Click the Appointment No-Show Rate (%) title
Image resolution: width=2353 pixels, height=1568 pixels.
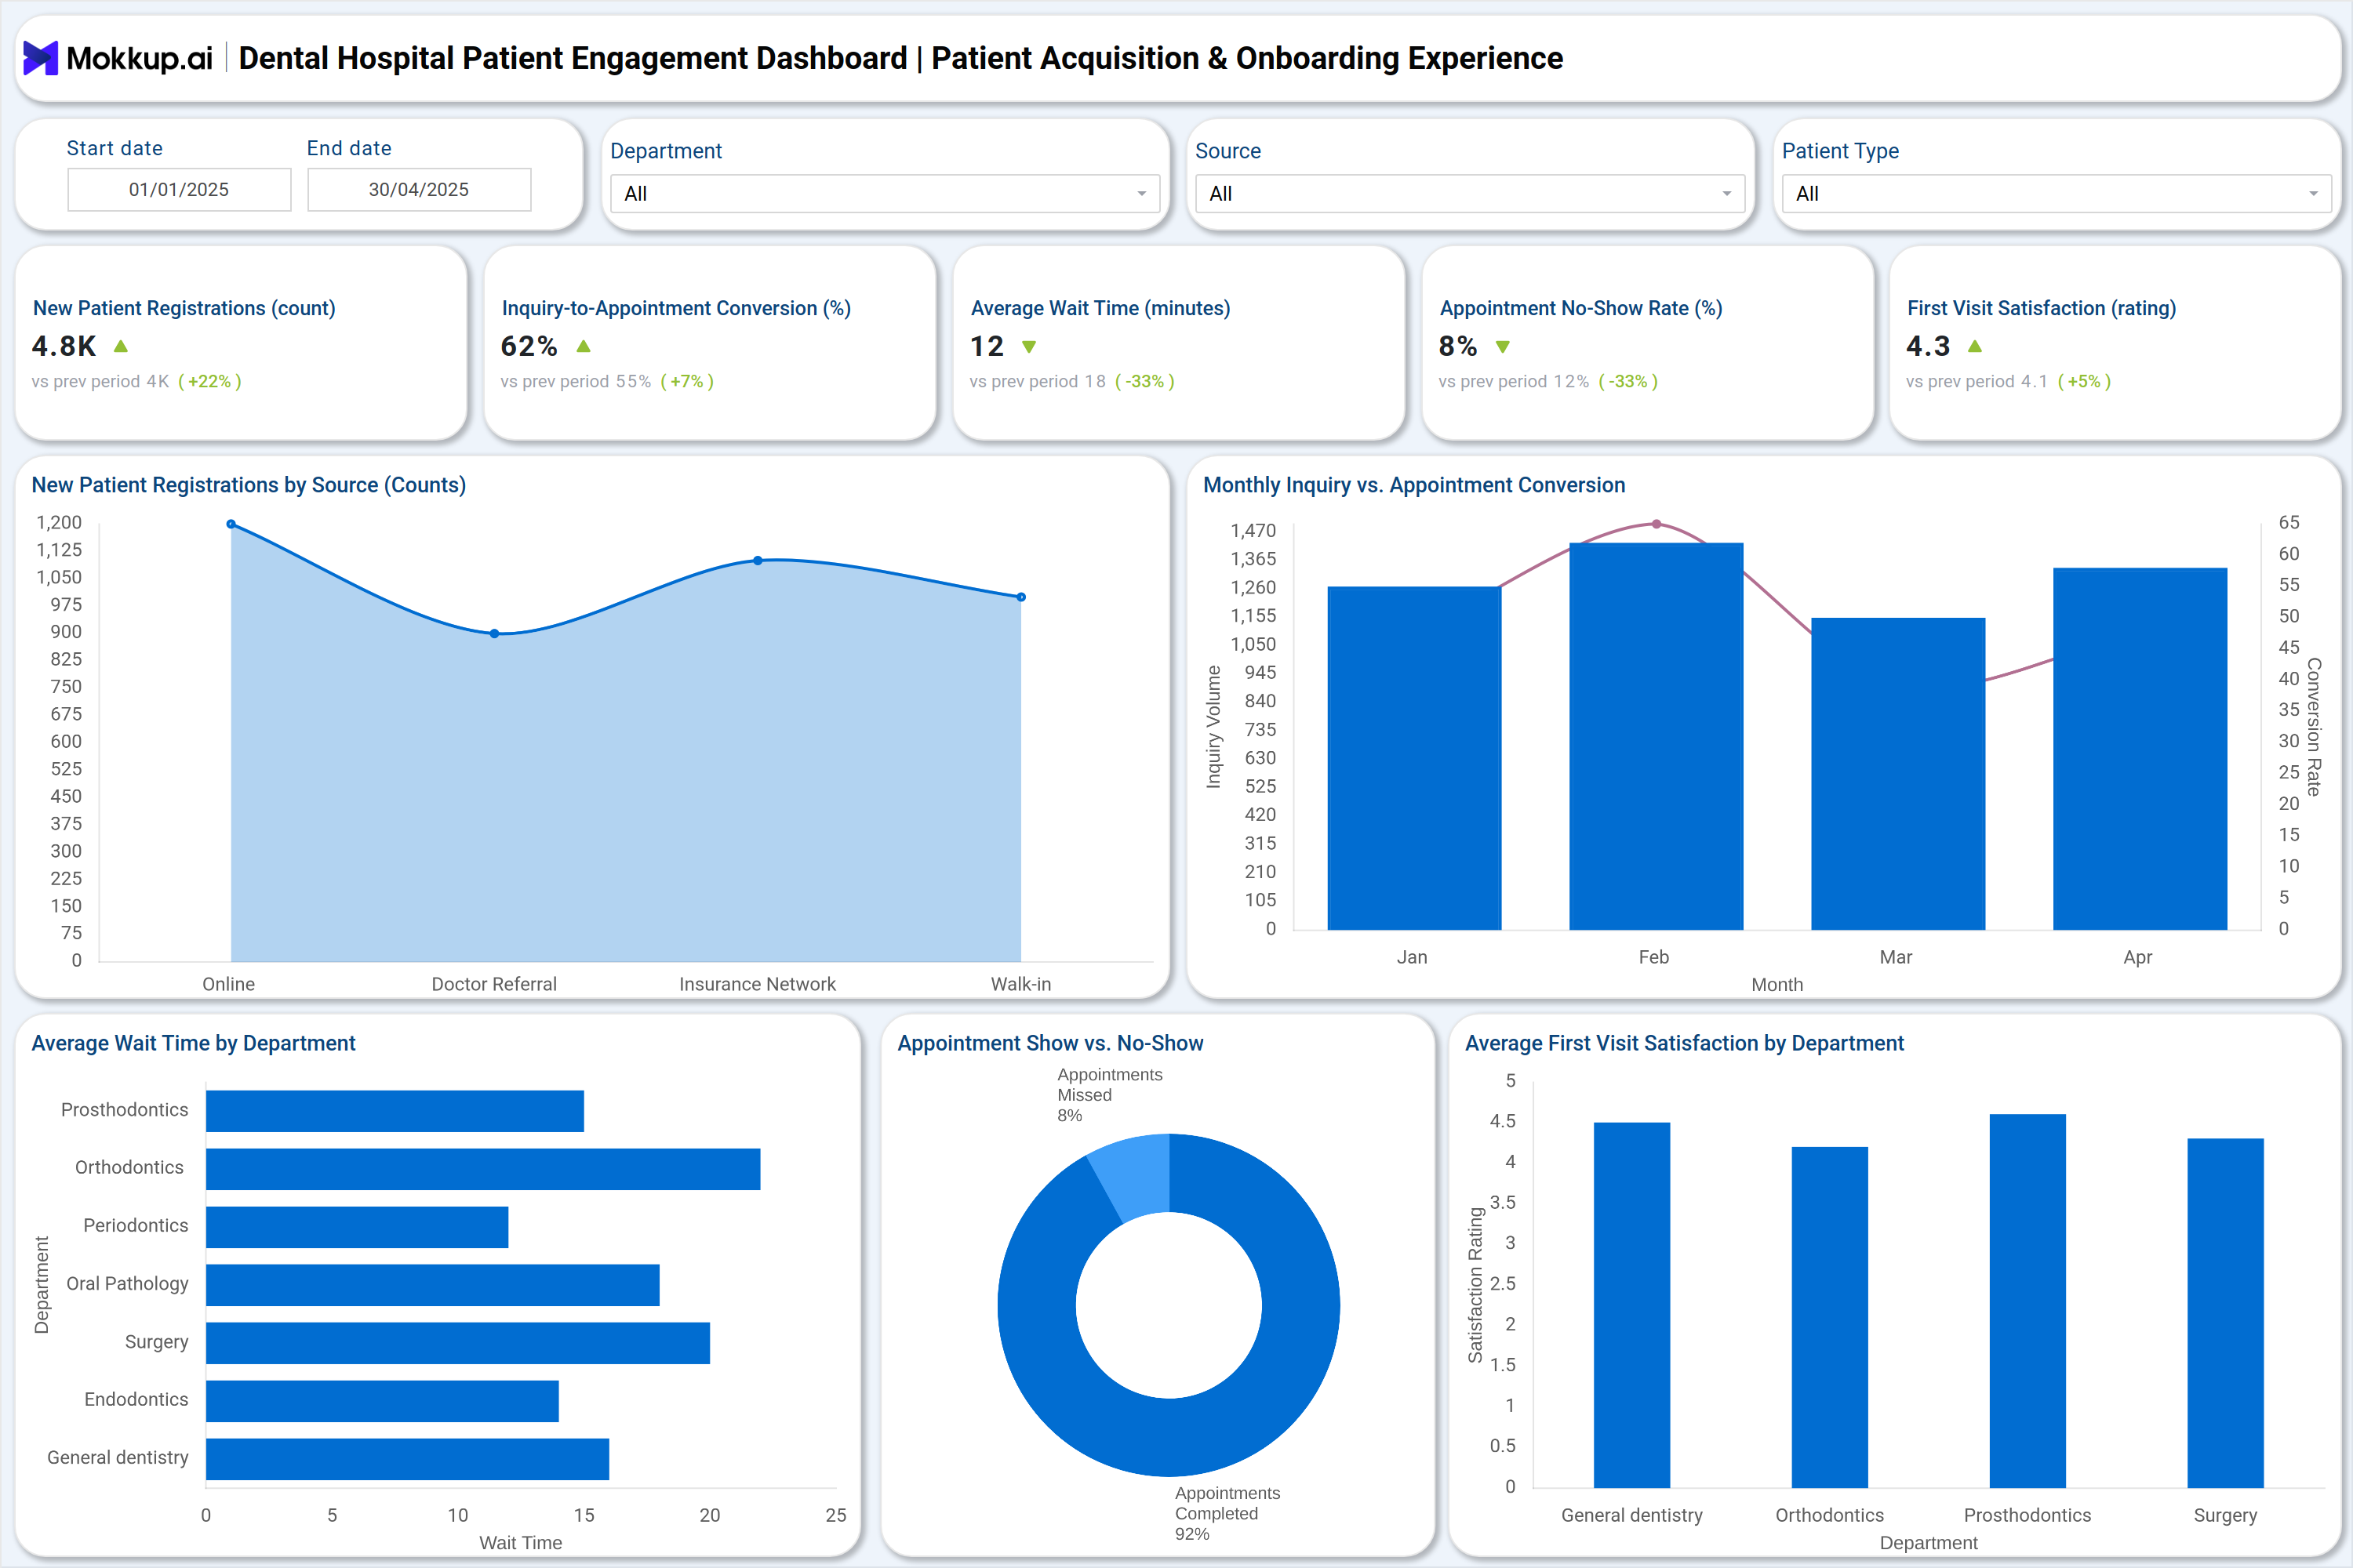(1580, 308)
